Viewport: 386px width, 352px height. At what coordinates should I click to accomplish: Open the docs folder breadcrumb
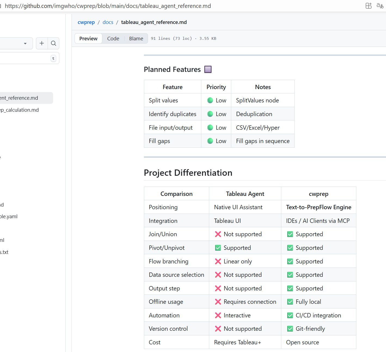pos(108,22)
